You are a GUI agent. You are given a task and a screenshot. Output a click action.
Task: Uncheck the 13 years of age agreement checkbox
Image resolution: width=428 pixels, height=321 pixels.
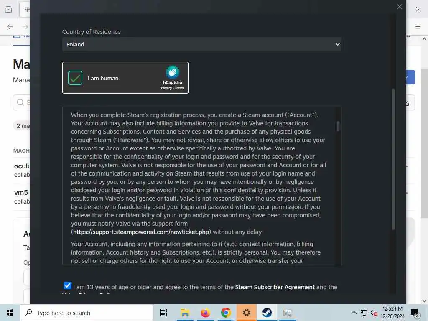[67, 285]
